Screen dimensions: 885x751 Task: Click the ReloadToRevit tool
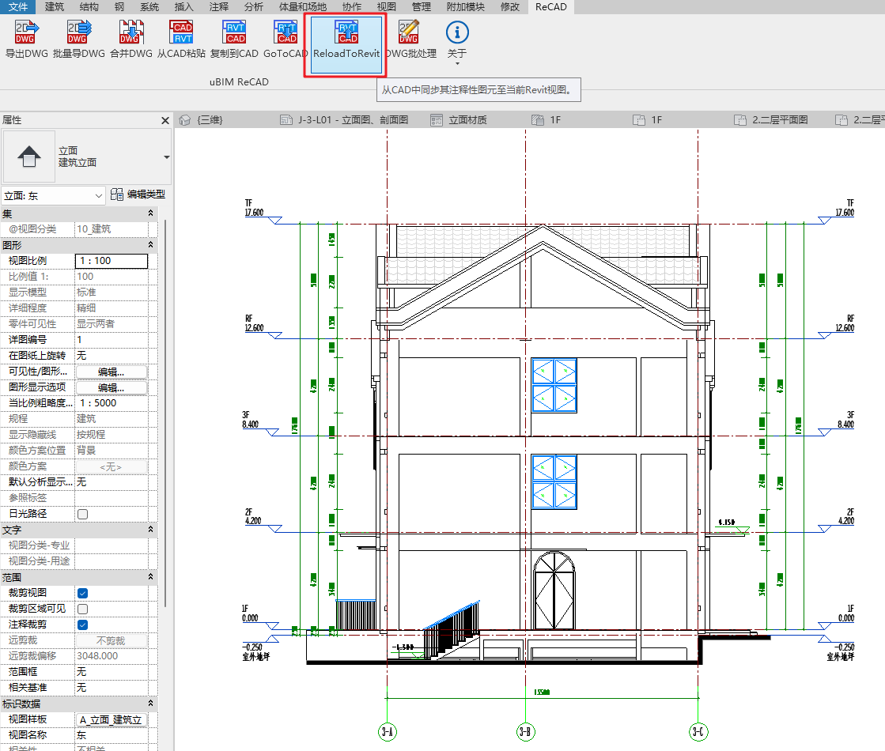pyautogui.click(x=346, y=36)
